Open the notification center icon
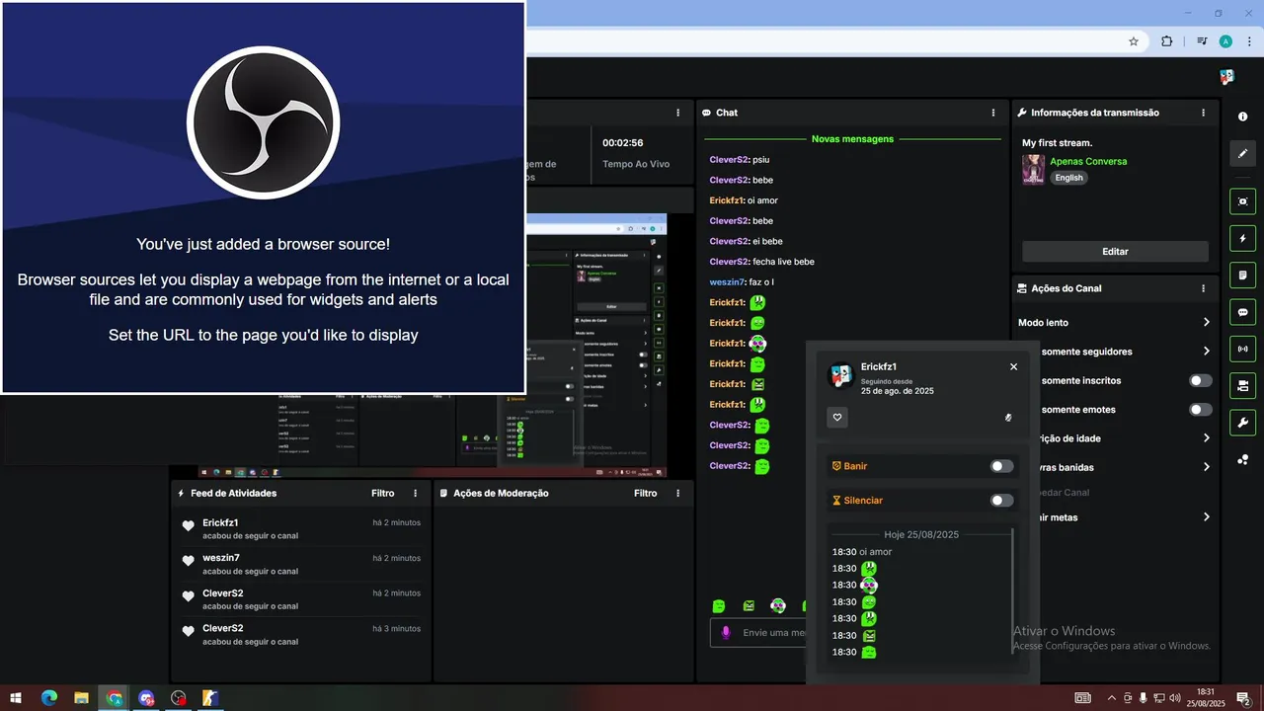Screen dimensions: 1264x711 point(1243,697)
